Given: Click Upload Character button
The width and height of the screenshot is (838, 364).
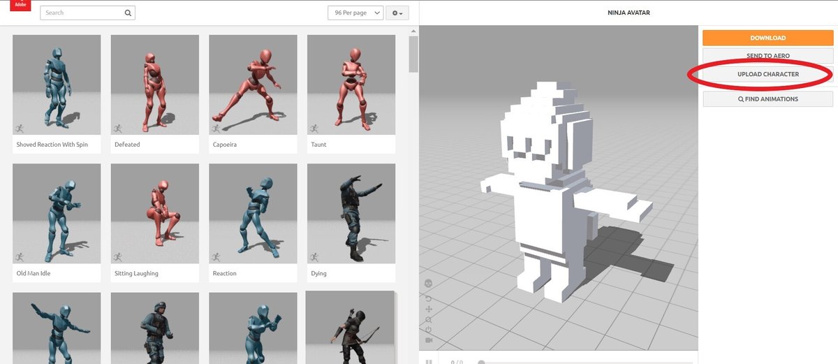Looking at the screenshot, I should point(767,74).
